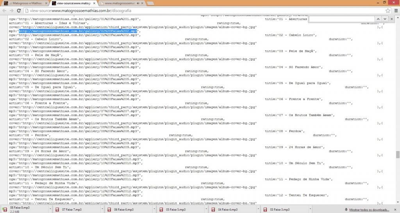The height and width of the screenshot is (213, 400).
Task: Open downloaded file 07 Faixa 7.mp3
Action: [71, 209]
